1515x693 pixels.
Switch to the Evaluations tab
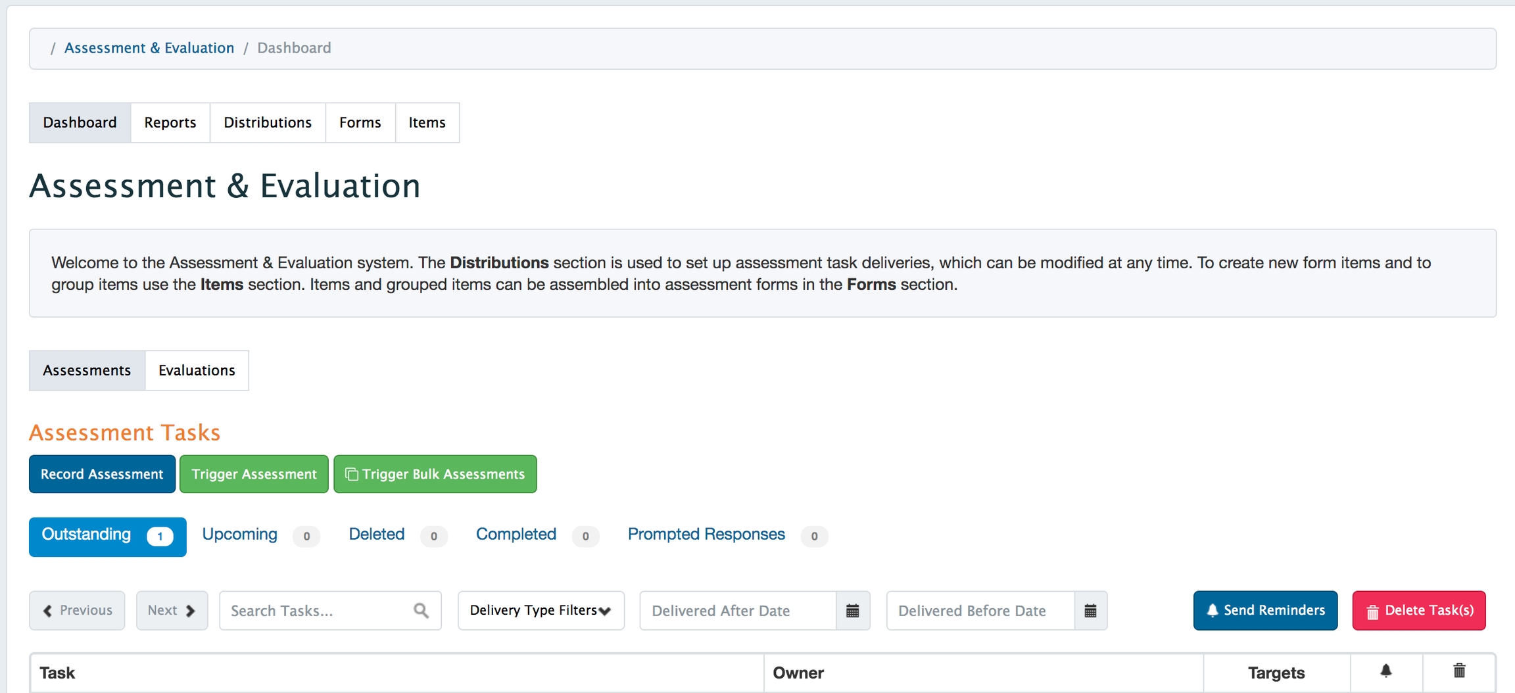coord(197,371)
